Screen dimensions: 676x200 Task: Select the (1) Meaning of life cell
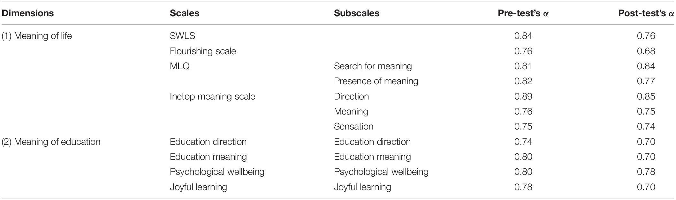[x=37, y=36]
